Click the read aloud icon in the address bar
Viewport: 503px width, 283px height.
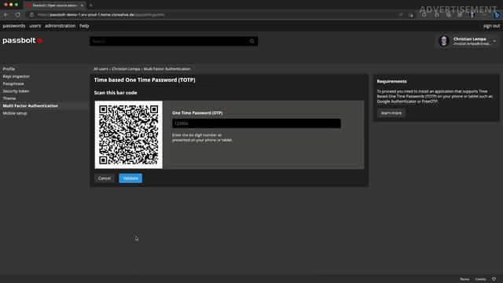[401, 15]
